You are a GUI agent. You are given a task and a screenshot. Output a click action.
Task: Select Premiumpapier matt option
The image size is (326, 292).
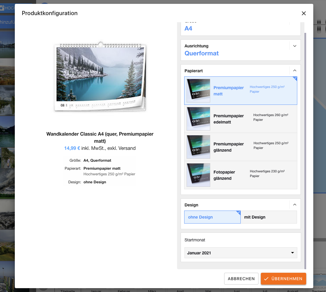tap(240, 91)
